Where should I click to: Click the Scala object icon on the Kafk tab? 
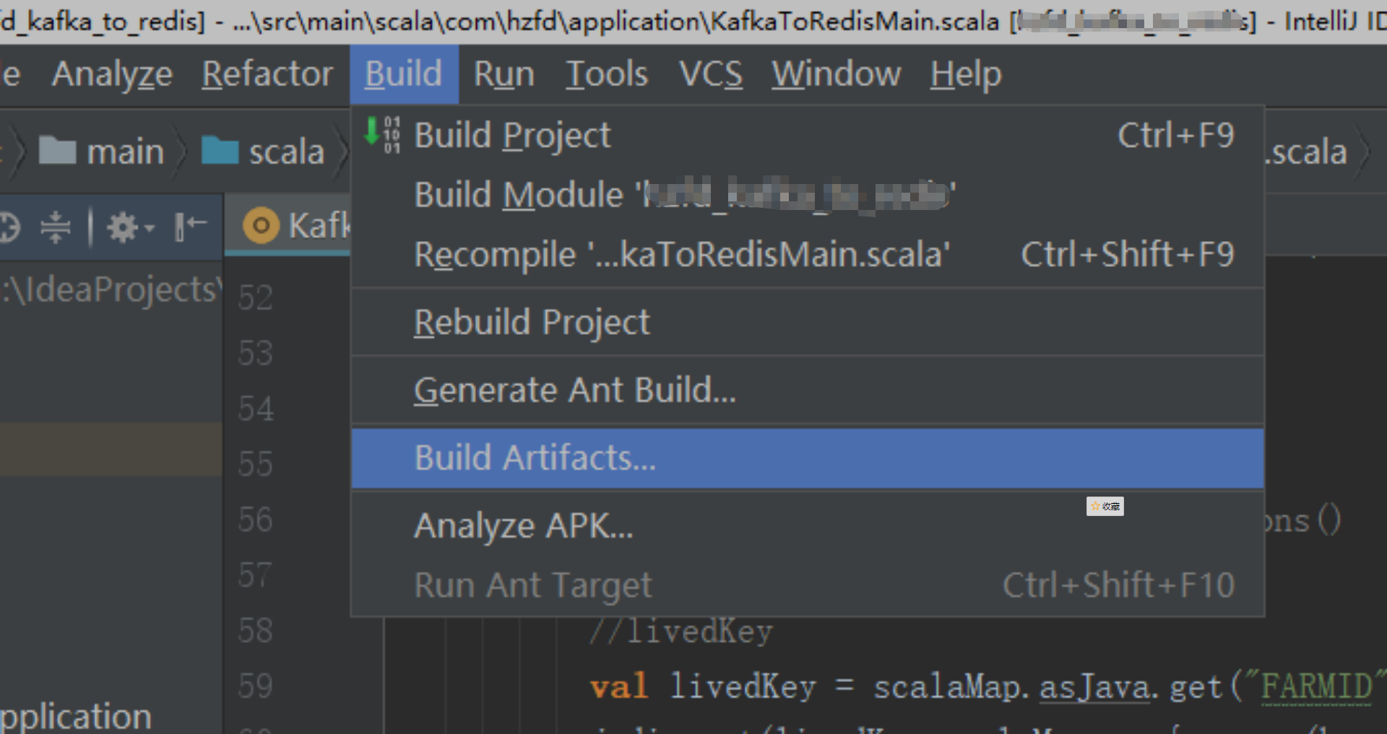point(261,226)
